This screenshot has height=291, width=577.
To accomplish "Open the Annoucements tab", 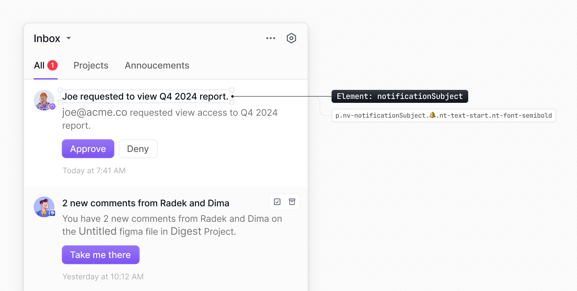I will [157, 65].
